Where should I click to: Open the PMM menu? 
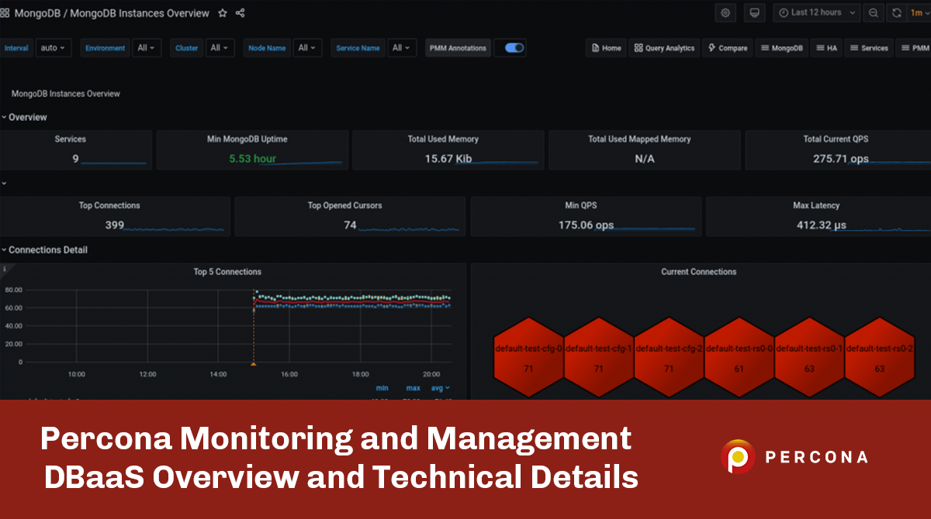[x=914, y=48]
